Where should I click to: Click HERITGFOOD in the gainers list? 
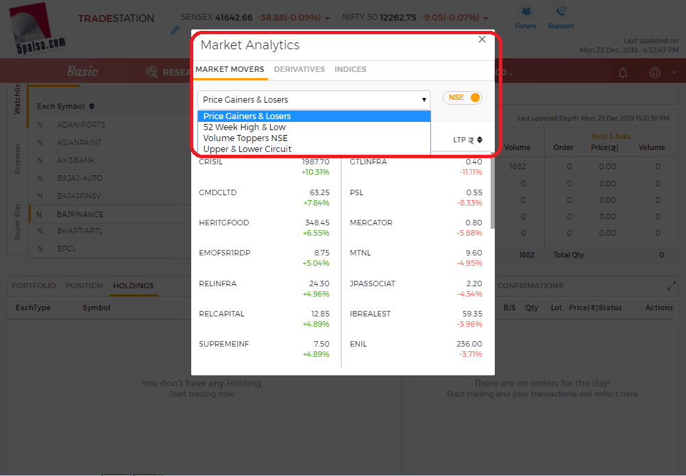click(223, 223)
